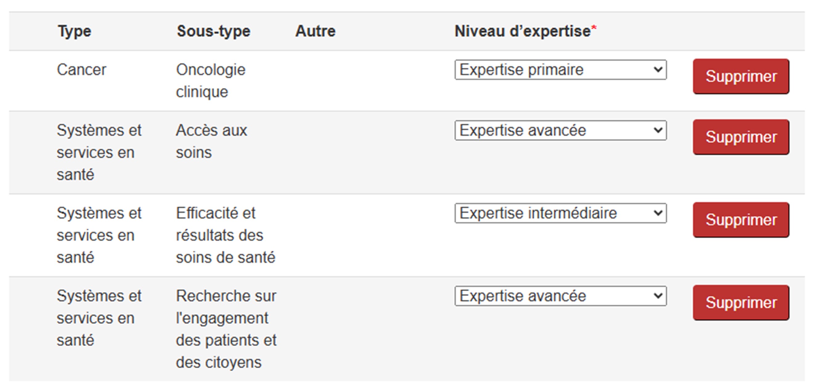This screenshot has width=829, height=392.
Task: Click Systèmes et services type beside Recherche sur l'engagement
Action: [x=99, y=318]
